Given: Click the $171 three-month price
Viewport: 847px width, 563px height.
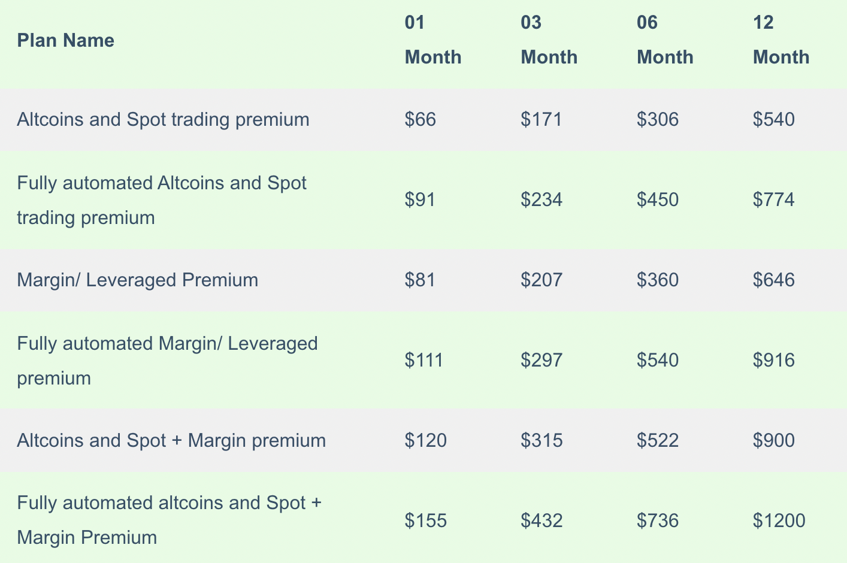Looking at the screenshot, I should (542, 120).
